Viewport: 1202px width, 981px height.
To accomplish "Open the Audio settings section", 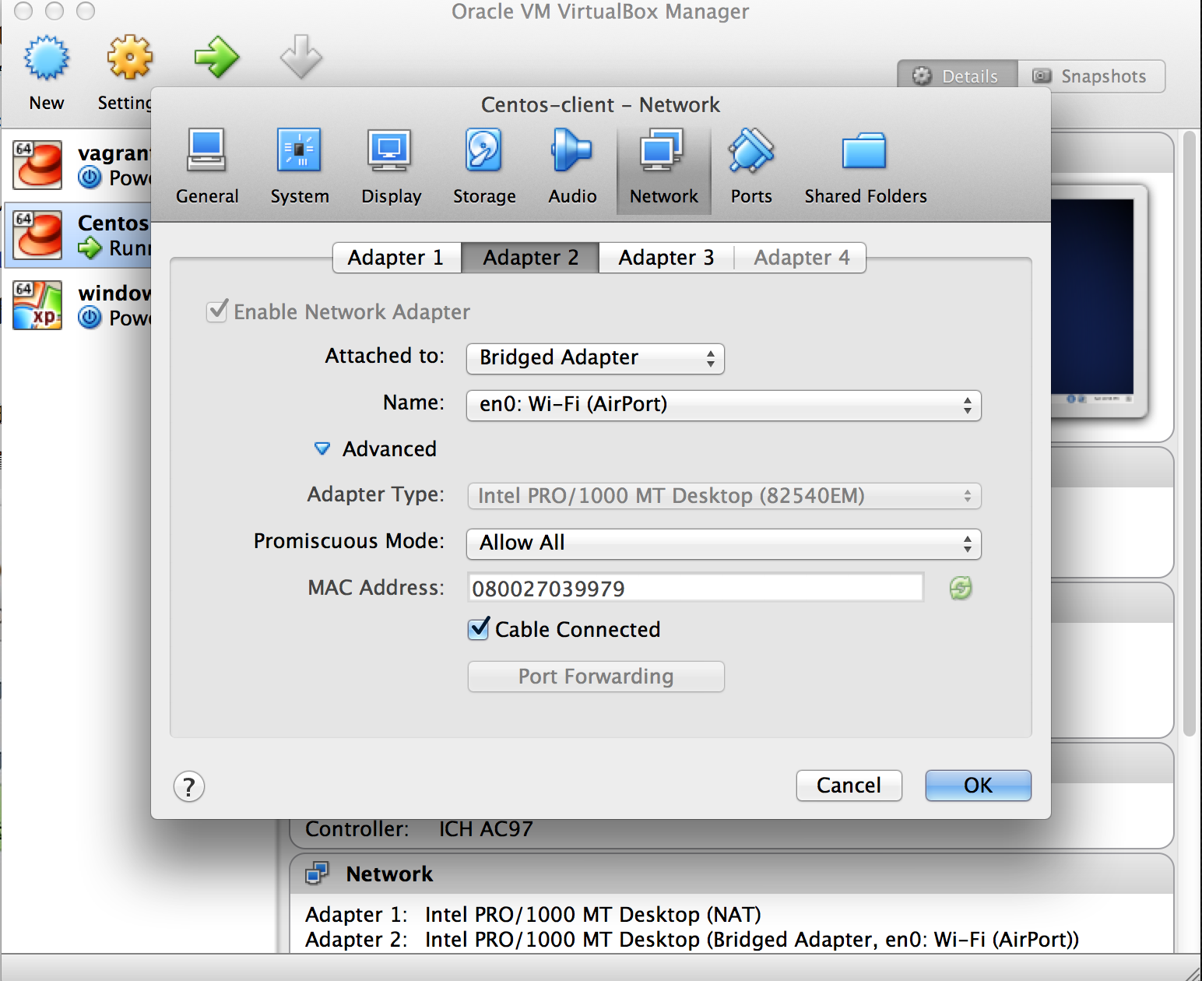I will (x=572, y=167).
